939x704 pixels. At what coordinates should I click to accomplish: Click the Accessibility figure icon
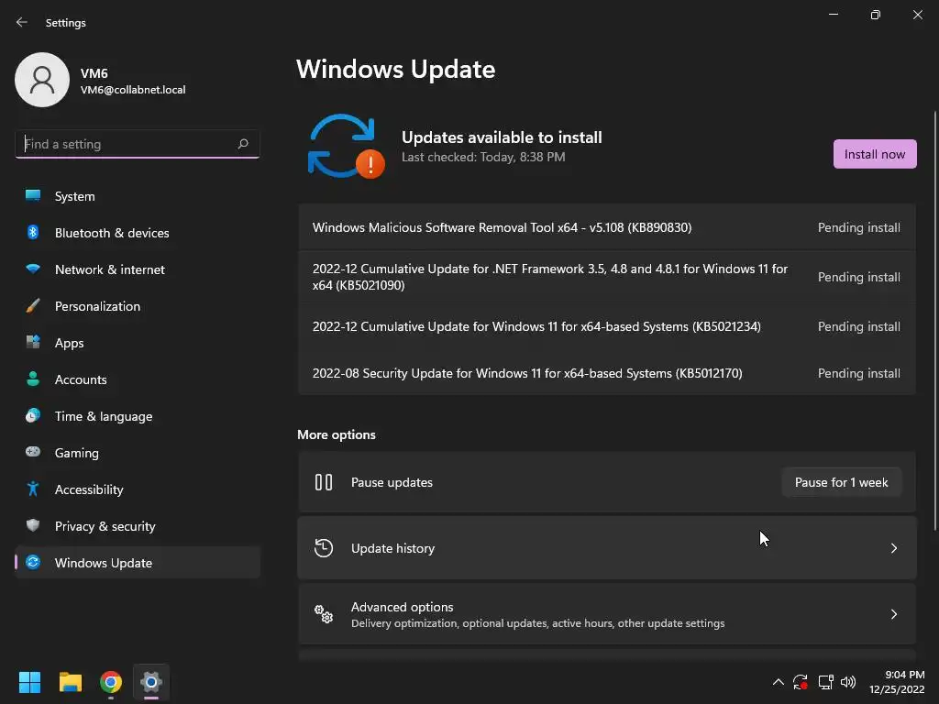point(33,489)
